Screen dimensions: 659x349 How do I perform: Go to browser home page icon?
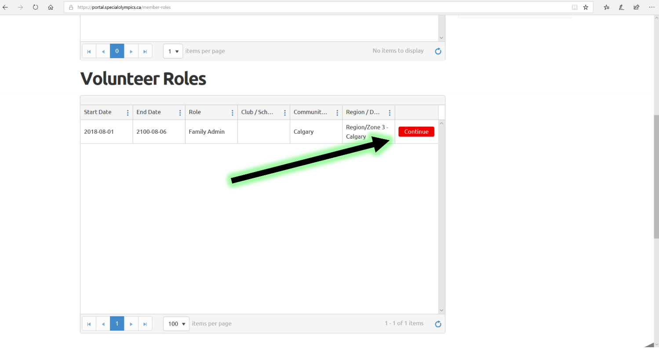(51, 7)
